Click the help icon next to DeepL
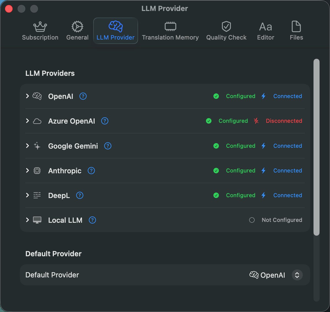This screenshot has width=330, height=312. coord(80,195)
